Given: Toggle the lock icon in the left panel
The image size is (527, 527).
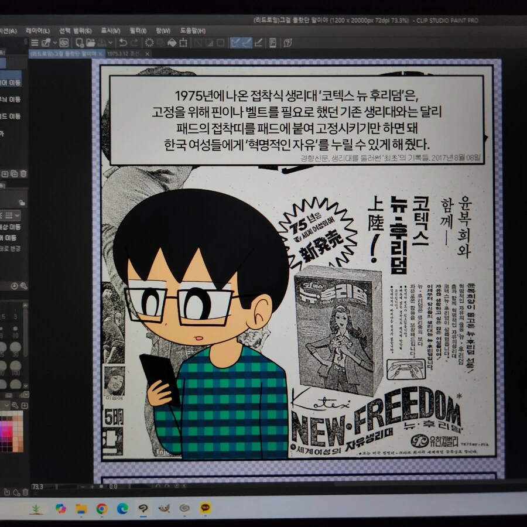Looking at the screenshot, I should 22,203.
